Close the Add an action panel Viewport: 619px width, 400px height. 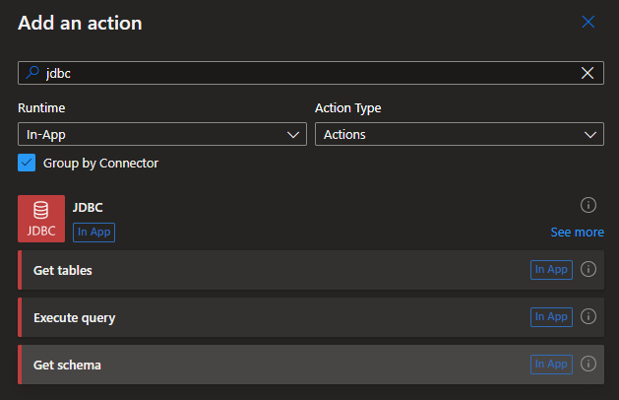click(x=588, y=22)
